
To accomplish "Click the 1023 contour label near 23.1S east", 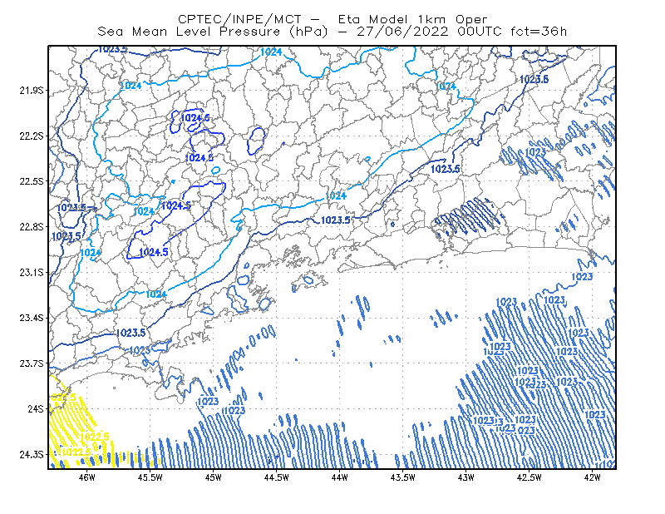I will pos(582,277).
